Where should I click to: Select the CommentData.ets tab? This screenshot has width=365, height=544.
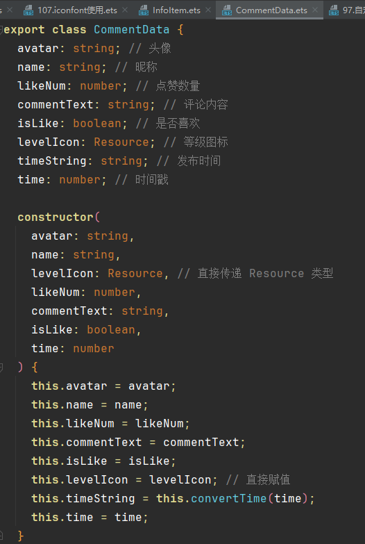tap(271, 10)
